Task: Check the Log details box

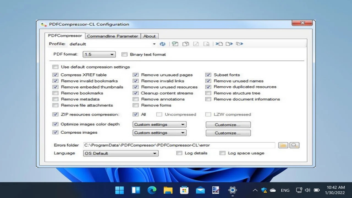Action: click(x=179, y=153)
